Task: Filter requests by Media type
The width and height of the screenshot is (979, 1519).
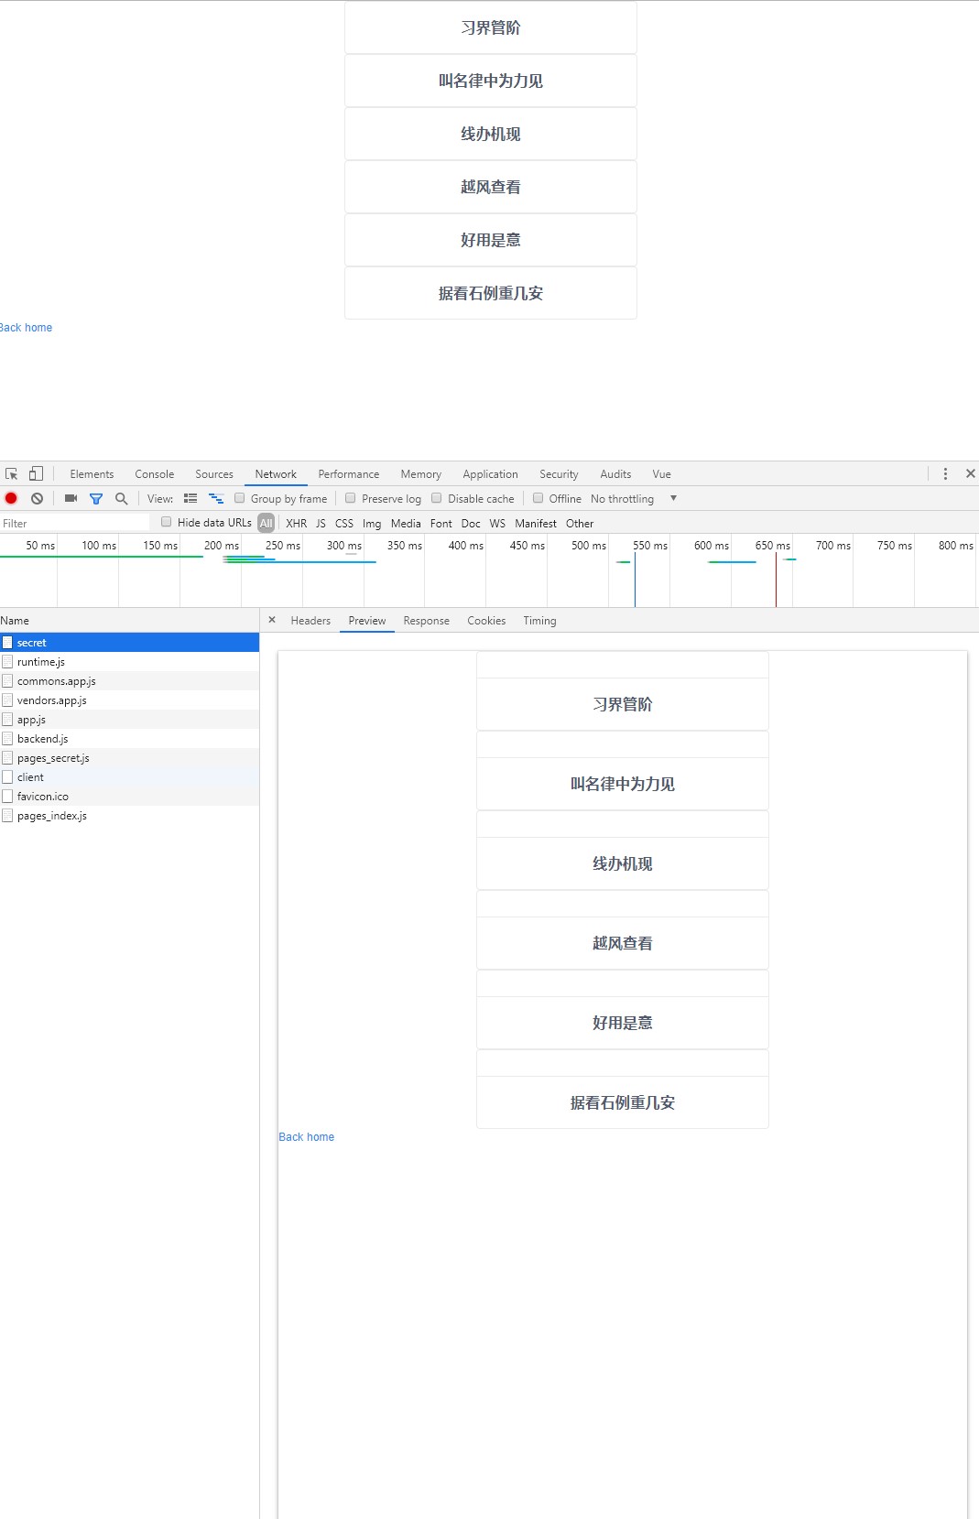Action: click(x=406, y=524)
